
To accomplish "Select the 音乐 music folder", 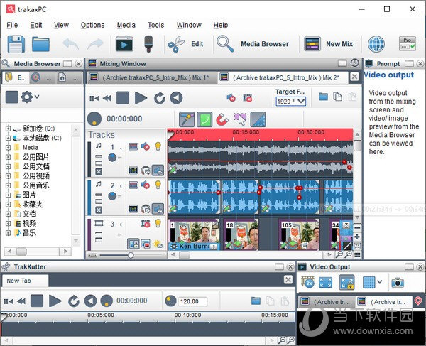I will (29, 233).
